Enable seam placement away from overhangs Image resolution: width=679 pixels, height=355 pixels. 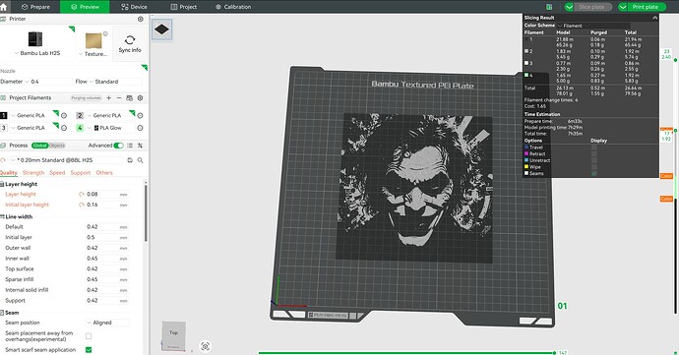click(89, 336)
